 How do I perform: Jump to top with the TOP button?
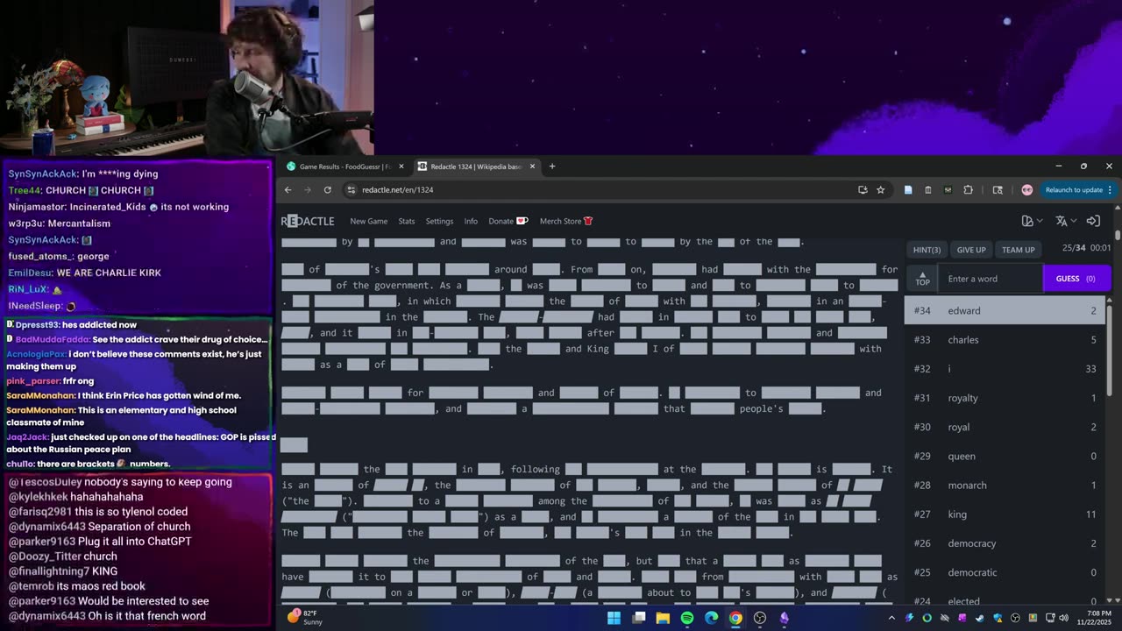pyautogui.click(x=922, y=279)
